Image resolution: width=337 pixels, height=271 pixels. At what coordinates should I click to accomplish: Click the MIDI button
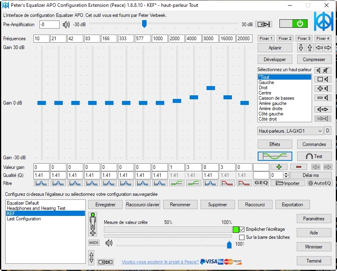(x=94, y=243)
